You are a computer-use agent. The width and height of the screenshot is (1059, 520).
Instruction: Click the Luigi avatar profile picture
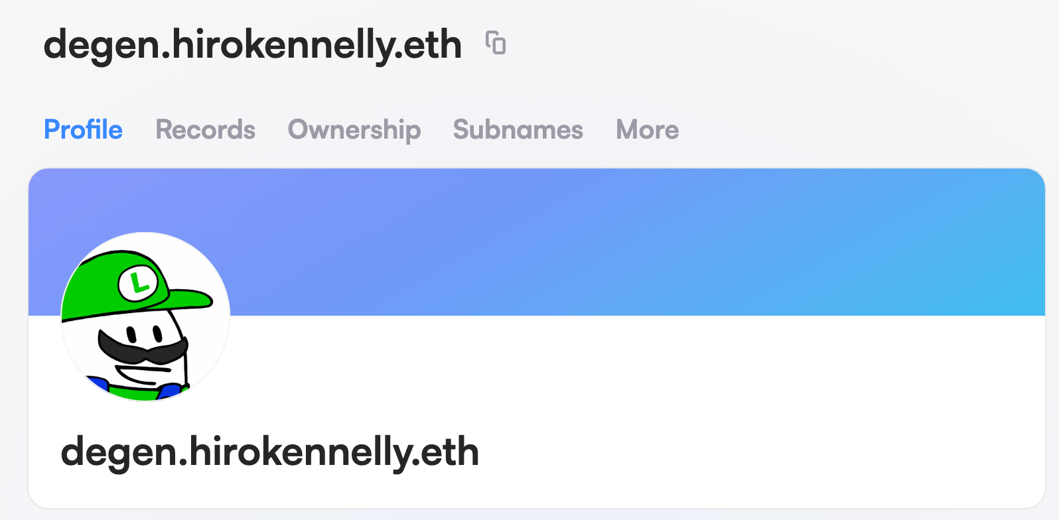click(x=145, y=316)
